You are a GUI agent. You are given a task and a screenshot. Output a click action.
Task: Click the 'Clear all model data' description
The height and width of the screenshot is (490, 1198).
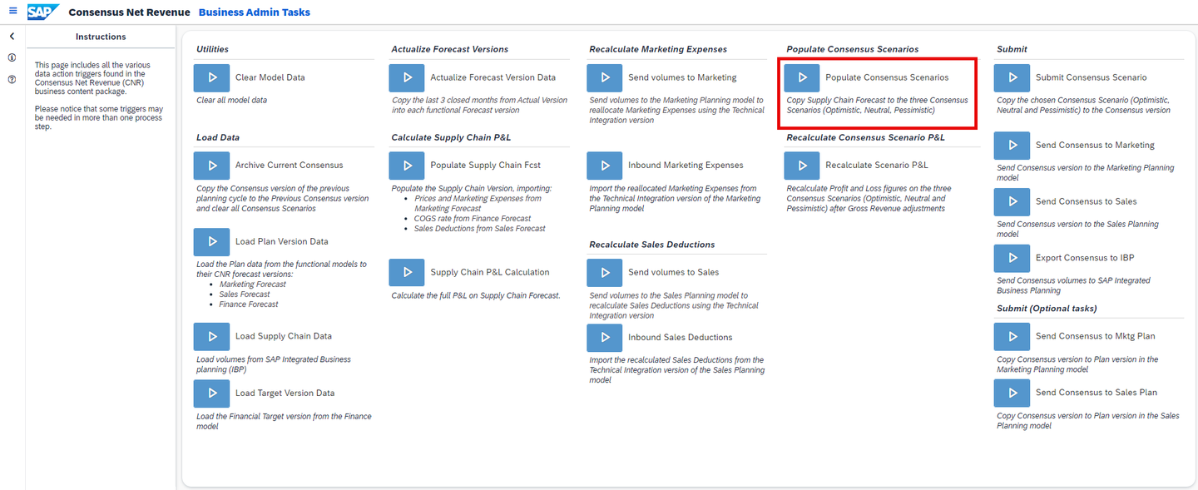(x=232, y=101)
